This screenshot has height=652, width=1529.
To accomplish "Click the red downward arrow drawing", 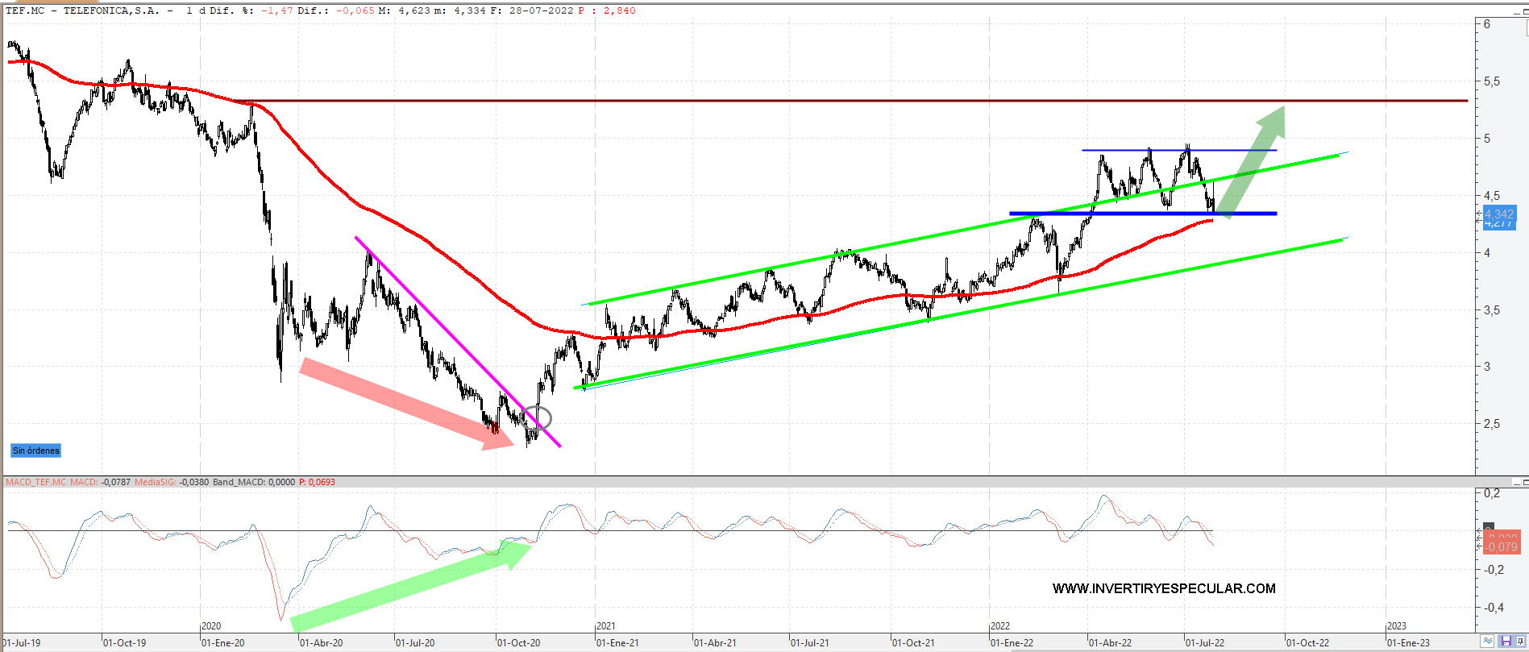I will (x=405, y=404).
